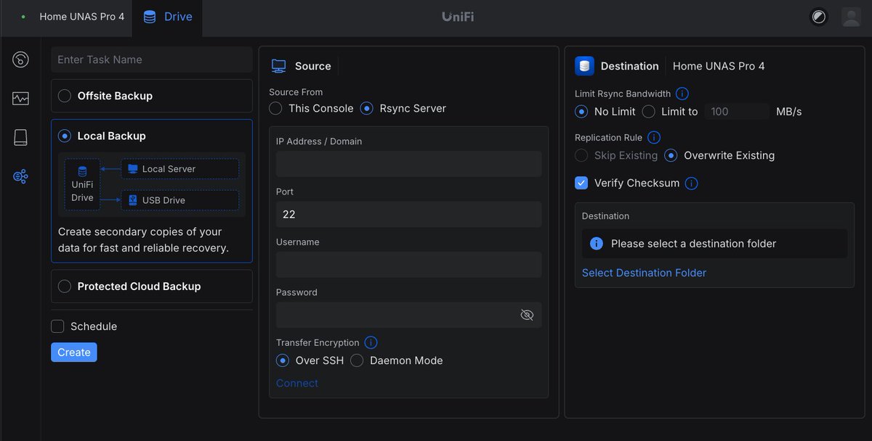This screenshot has height=441, width=872.
Task: Toggle password visibility eye icon
Action: click(x=527, y=315)
